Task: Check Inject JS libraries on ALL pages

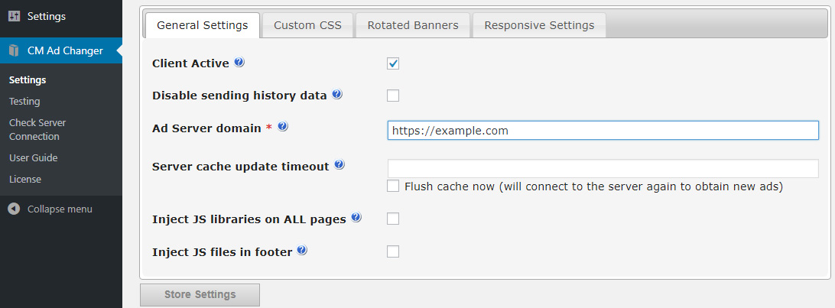Action: (393, 219)
